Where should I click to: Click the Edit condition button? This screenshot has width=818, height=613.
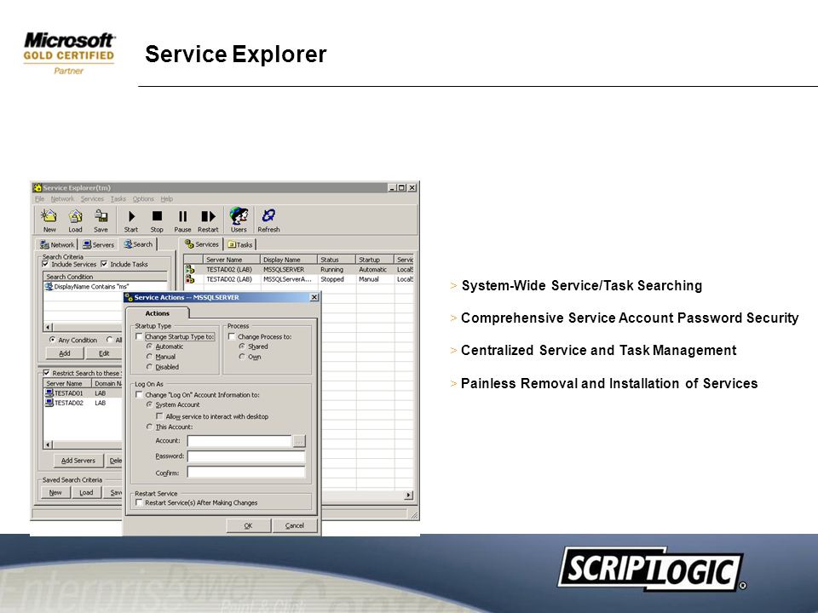(104, 352)
